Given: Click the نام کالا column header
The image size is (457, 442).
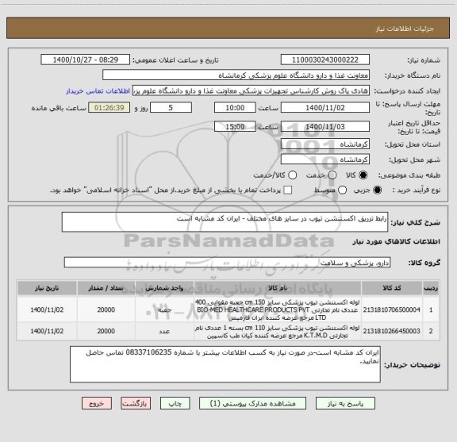Looking at the screenshot, I should (x=278, y=288).
